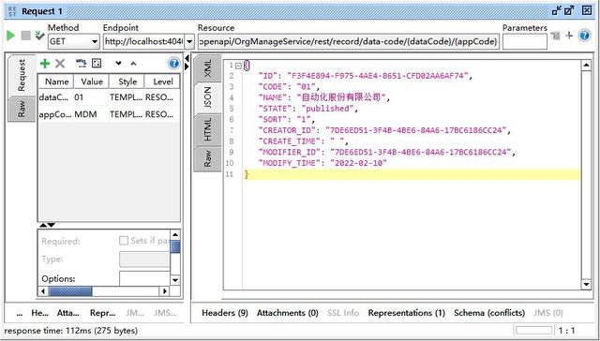
Task: Move parameter up with the up arrow
Action: coord(133,64)
